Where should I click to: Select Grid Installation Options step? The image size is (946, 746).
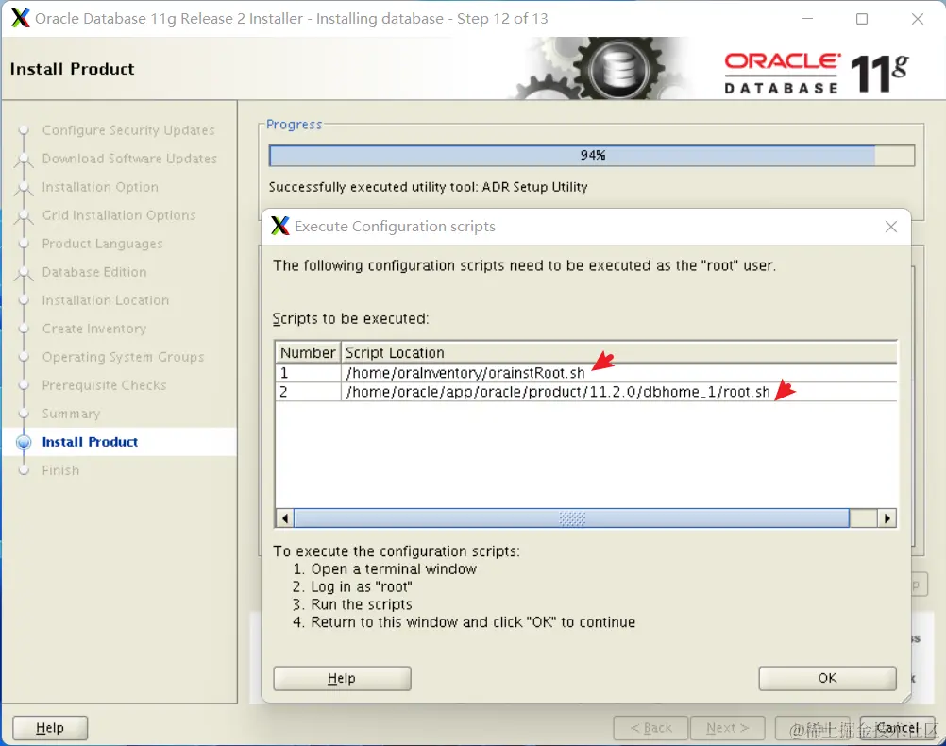pos(119,215)
